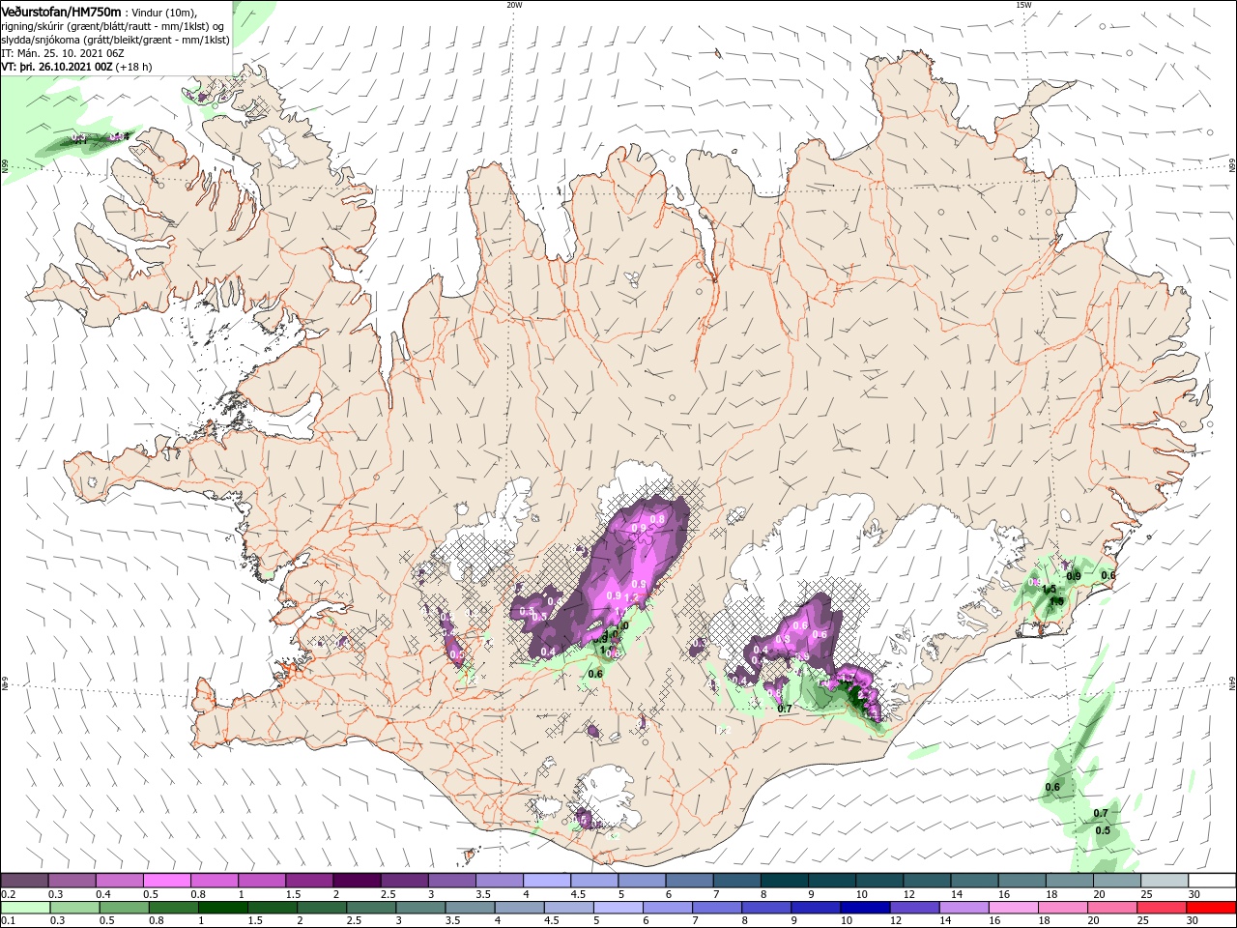Select the 'rigning/skúrir' legend description line
Screen dimensions: 1237x928
[x=113, y=26]
